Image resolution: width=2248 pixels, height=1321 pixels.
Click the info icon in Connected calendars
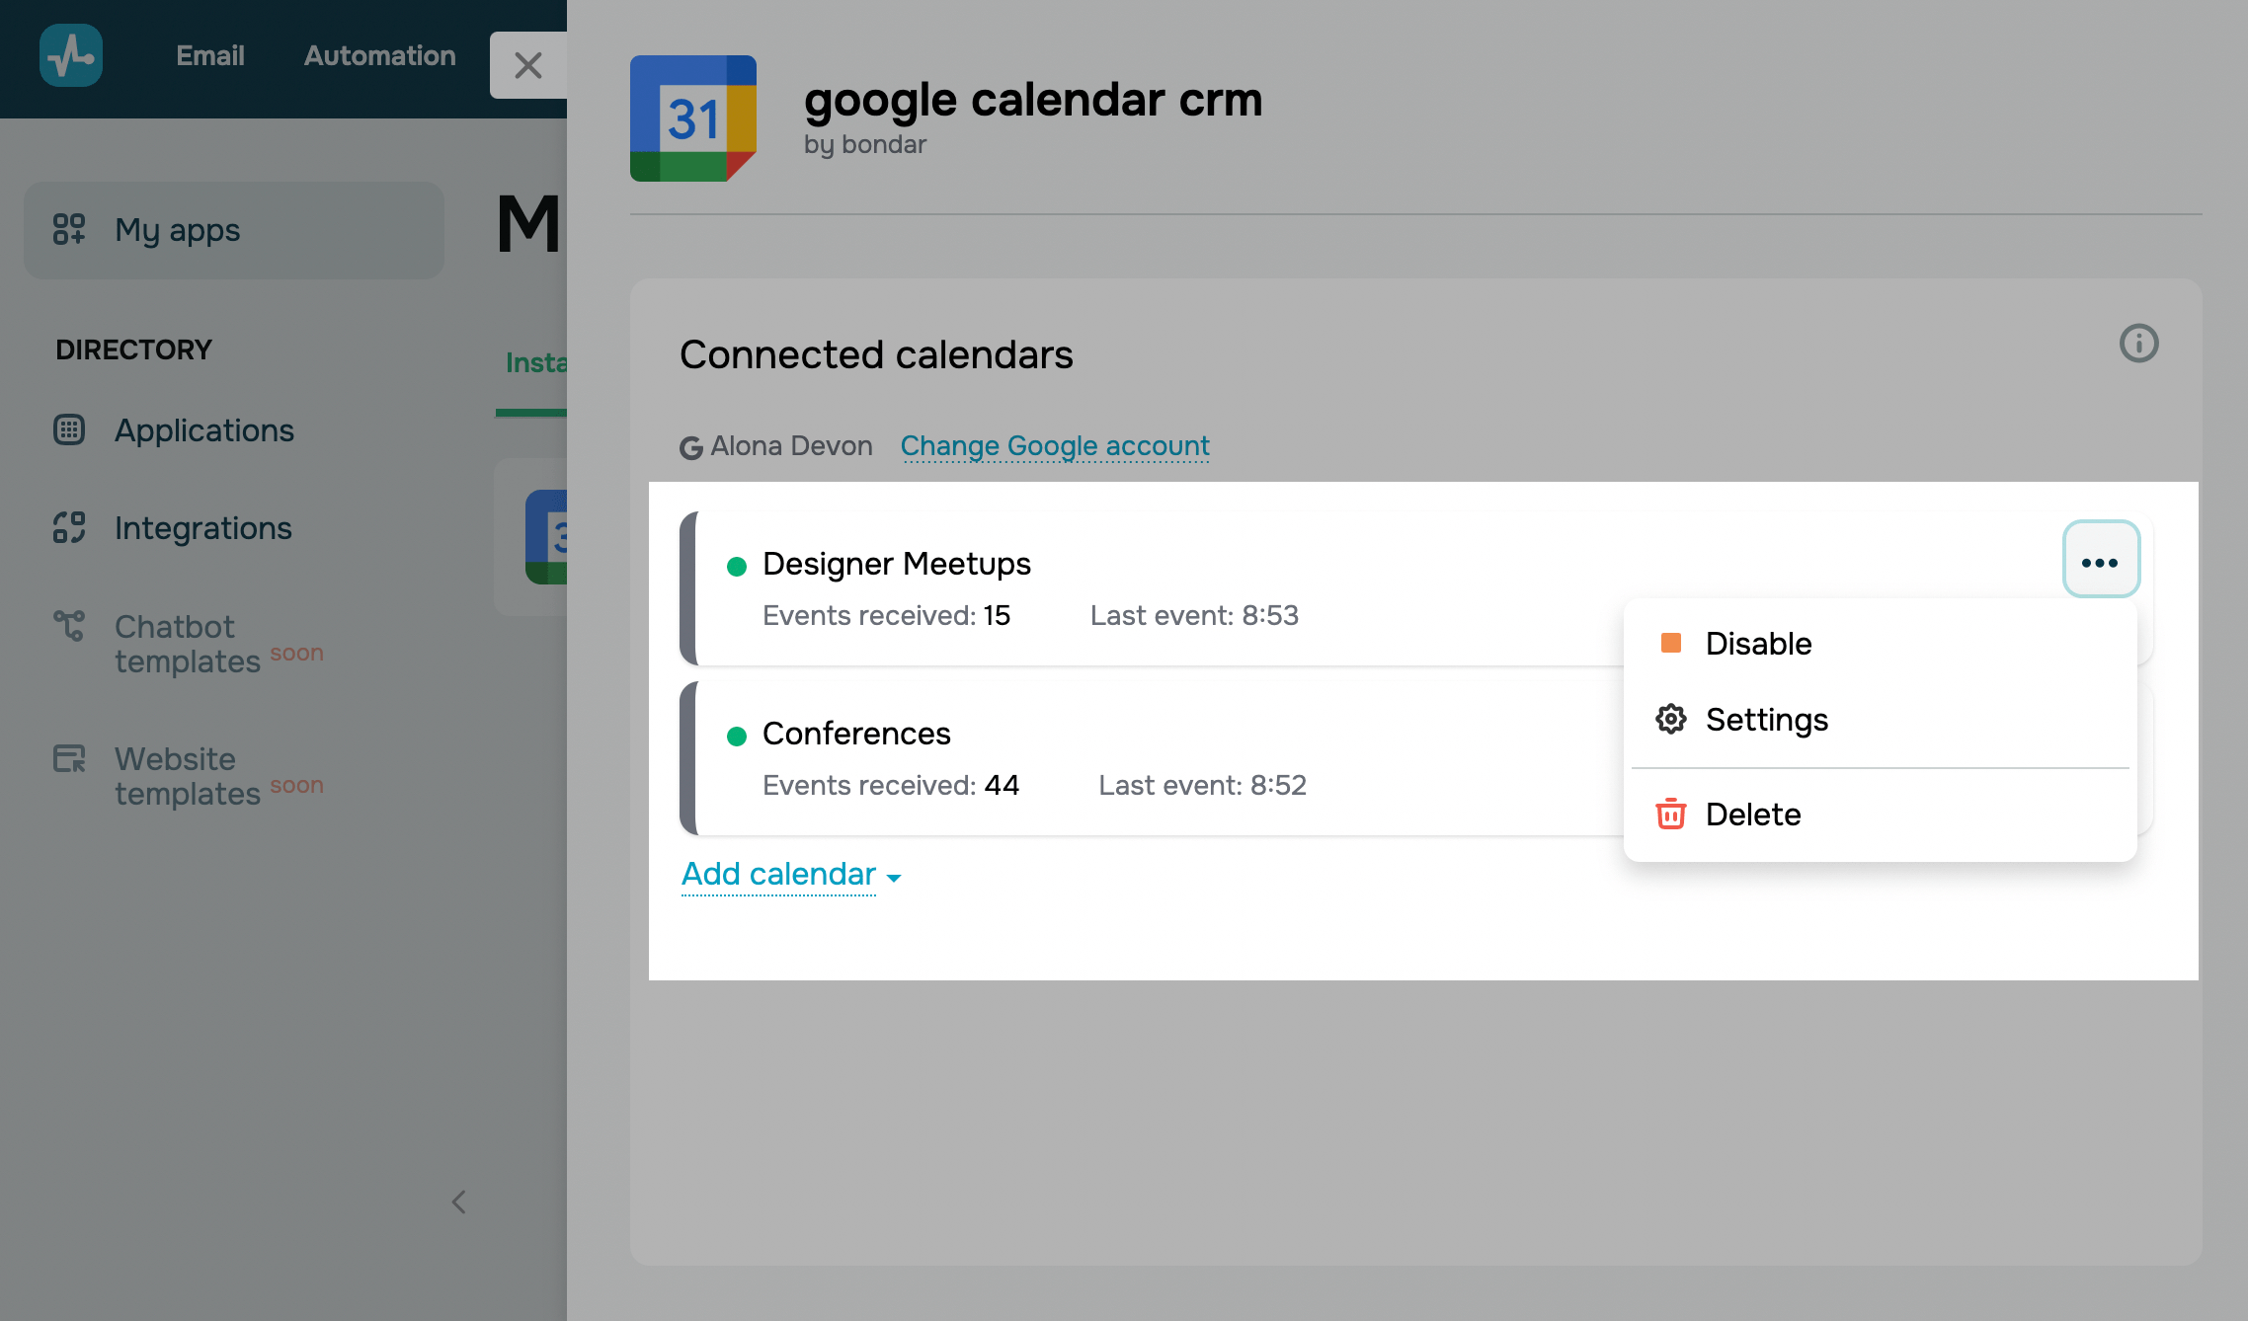pyautogui.click(x=2138, y=344)
